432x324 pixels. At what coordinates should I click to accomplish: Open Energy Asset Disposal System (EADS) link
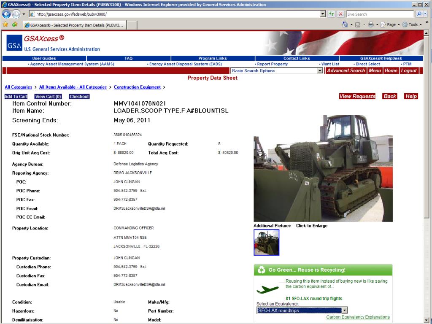point(186,64)
